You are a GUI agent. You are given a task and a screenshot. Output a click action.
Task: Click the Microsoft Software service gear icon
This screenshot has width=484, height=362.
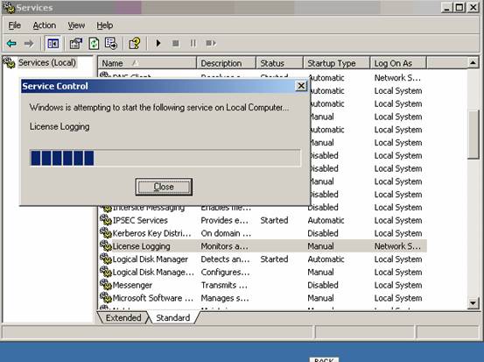[x=106, y=298]
